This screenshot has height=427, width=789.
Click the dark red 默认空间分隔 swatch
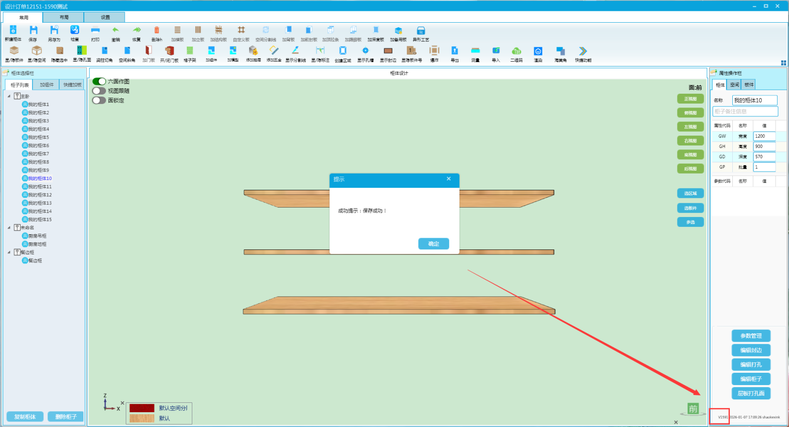pyautogui.click(x=142, y=408)
